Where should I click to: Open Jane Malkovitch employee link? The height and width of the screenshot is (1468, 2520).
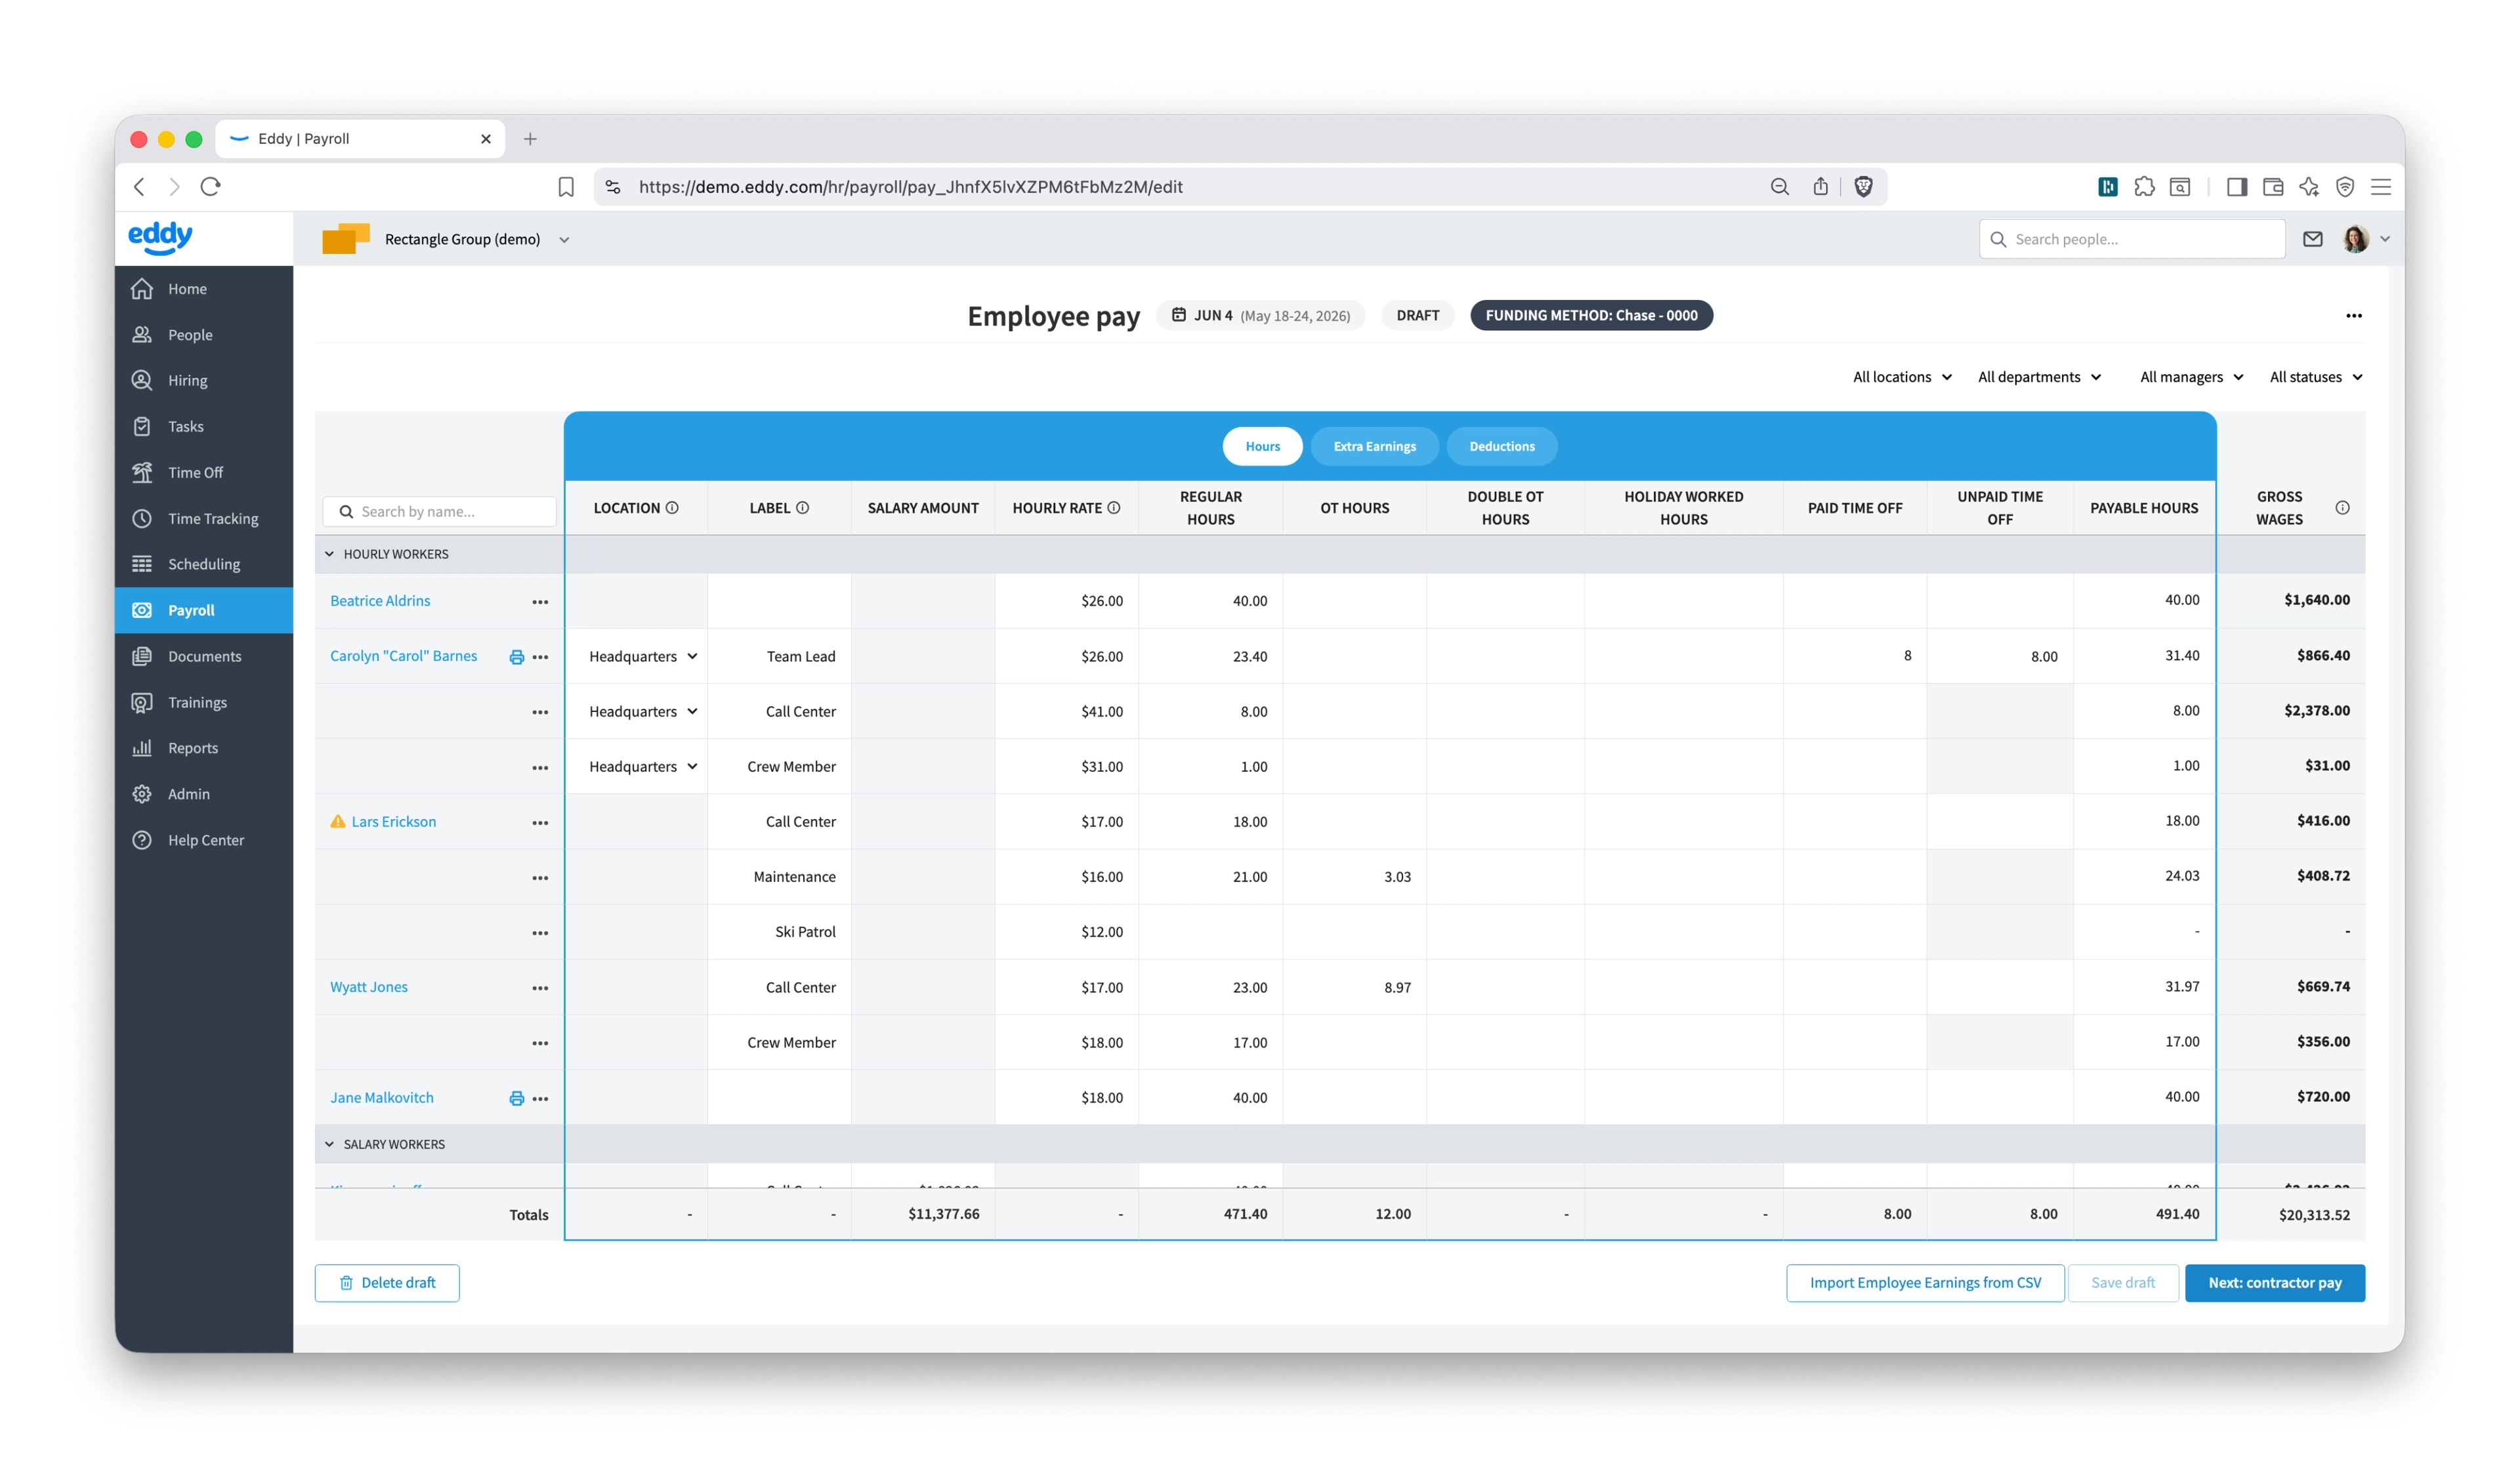(x=382, y=1098)
